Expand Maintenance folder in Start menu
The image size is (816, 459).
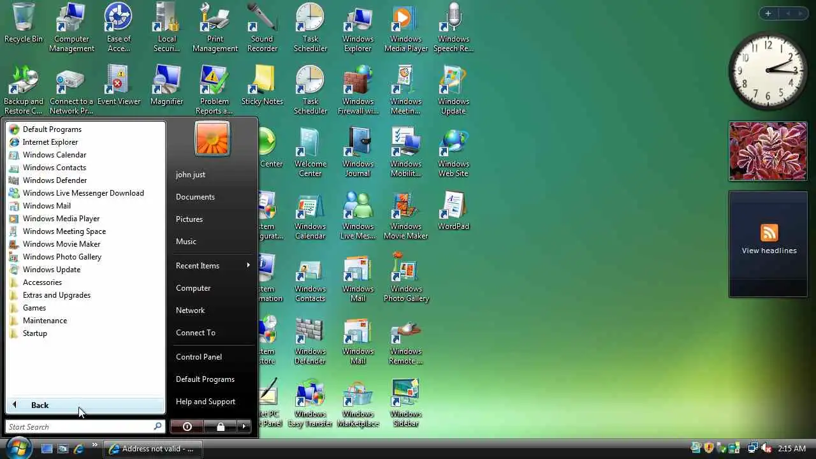point(85,321)
